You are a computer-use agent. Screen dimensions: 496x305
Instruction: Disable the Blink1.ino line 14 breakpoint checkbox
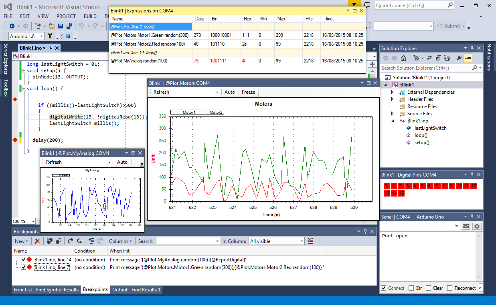tap(23, 259)
